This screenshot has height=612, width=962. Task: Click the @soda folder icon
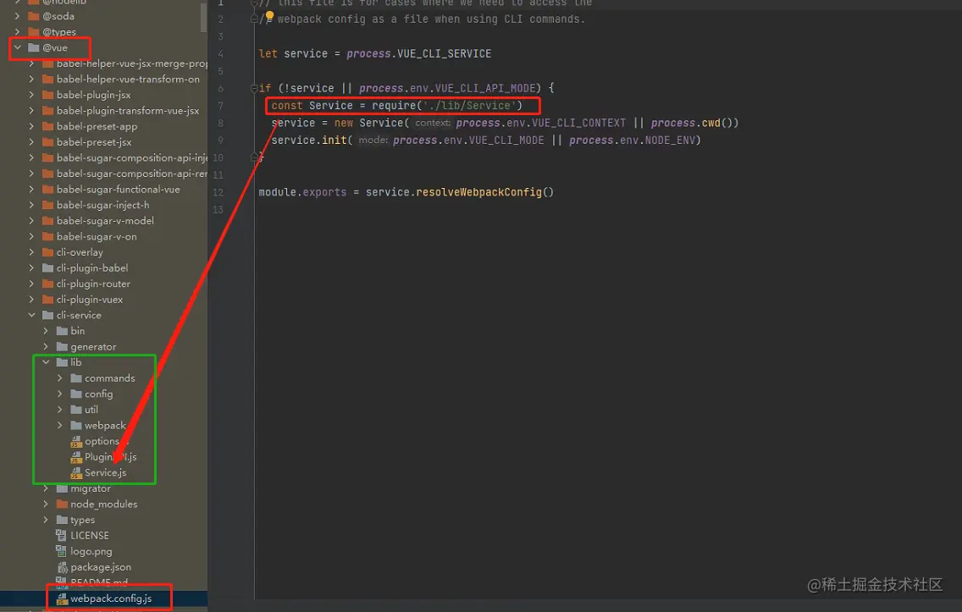[x=34, y=16]
